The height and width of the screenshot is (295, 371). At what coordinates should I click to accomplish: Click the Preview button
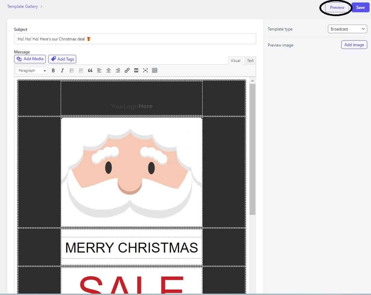click(x=337, y=8)
